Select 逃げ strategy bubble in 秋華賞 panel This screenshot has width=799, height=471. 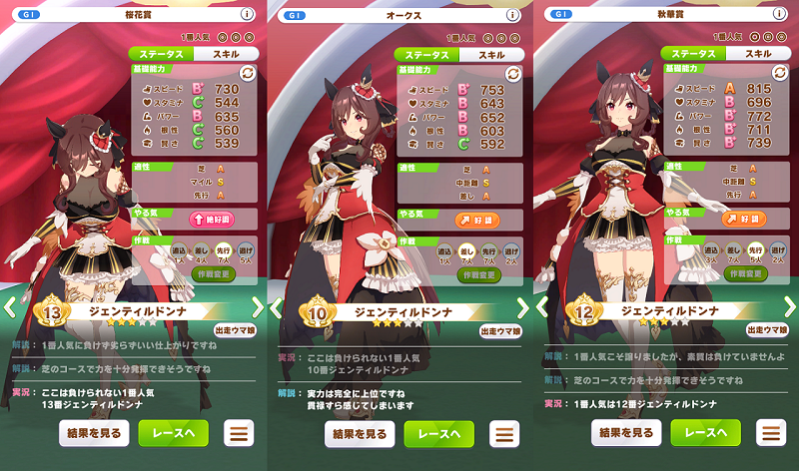tap(778, 250)
